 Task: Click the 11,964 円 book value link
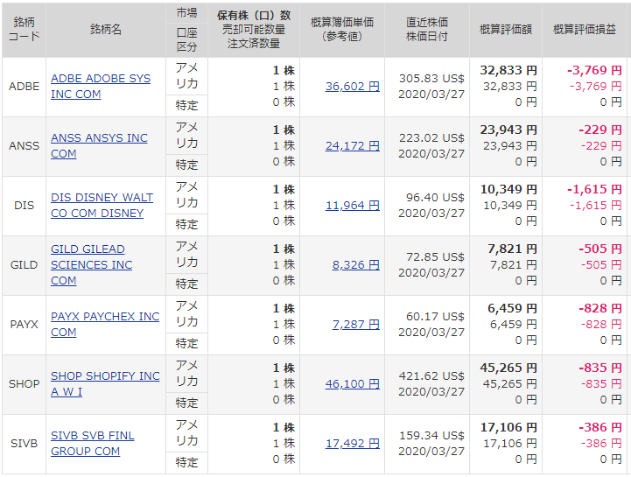point(353,206)
